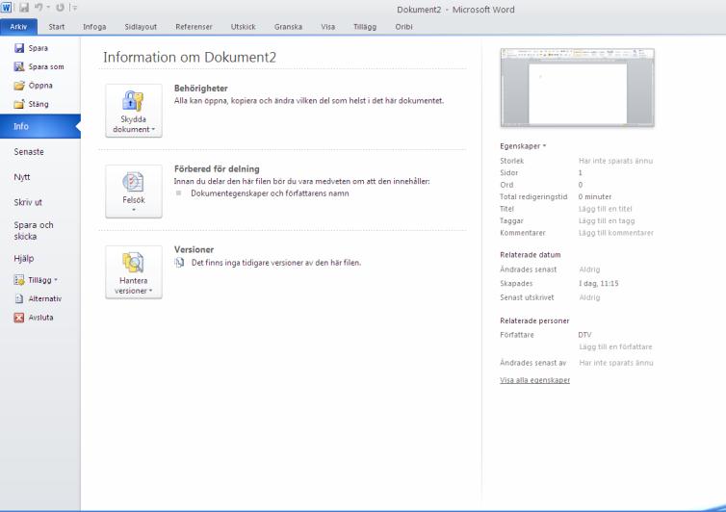Open Spara och skicka page
The height and width of the screenshot is (512, 726).
click(34, 231)
